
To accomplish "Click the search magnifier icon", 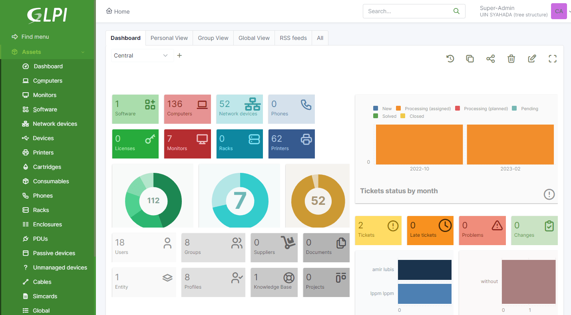I will 456,11.
